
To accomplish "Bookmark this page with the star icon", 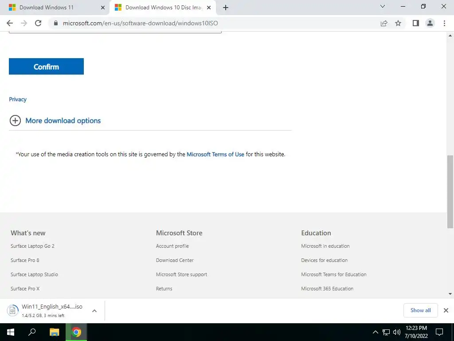I will 398,23.
